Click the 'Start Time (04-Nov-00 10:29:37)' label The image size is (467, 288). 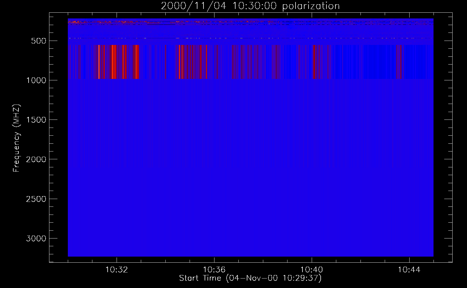click(x=250, y=278)
